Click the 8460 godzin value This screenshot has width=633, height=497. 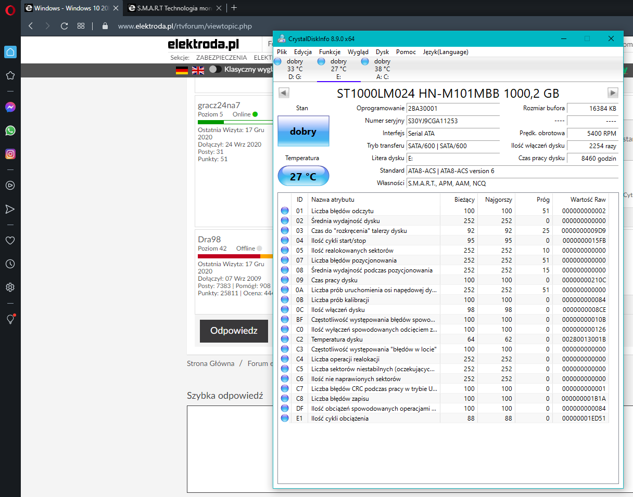click(x=592, y=159)
